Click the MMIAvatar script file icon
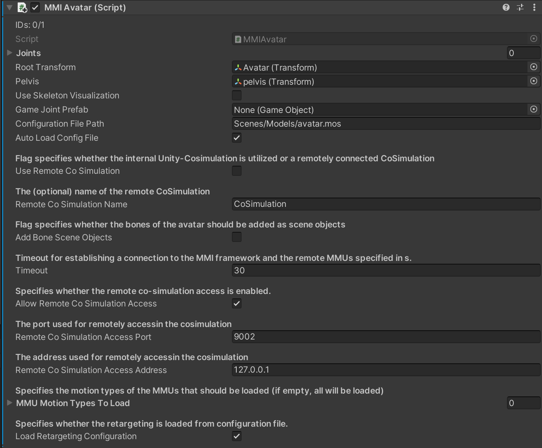The height and width of the screenshot is (448, 542). 238,39
